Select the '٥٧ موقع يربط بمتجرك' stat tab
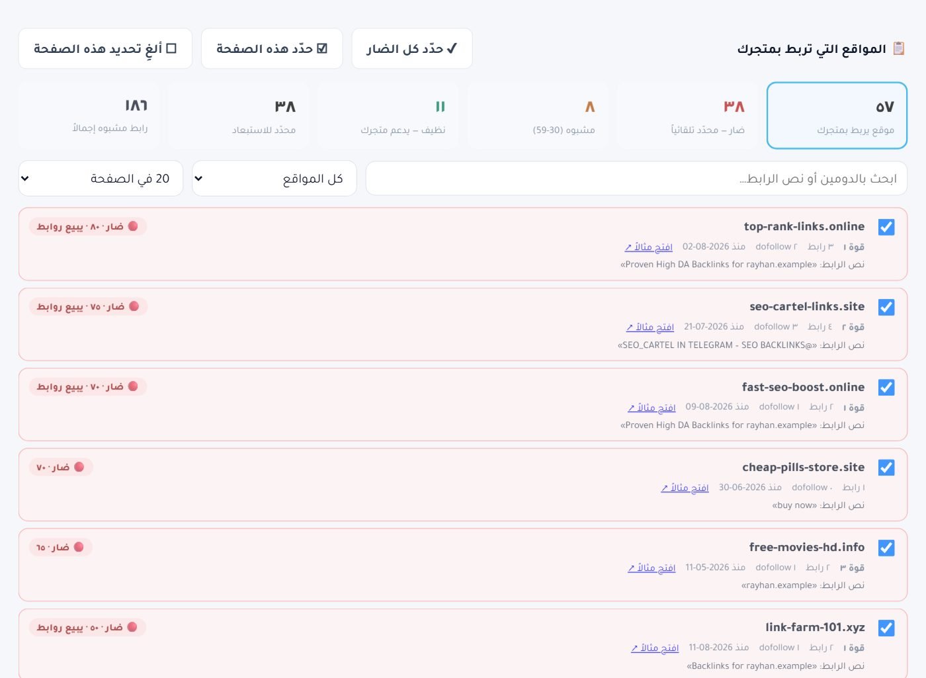Screen dimensions: 926x678 coord(837,116)
